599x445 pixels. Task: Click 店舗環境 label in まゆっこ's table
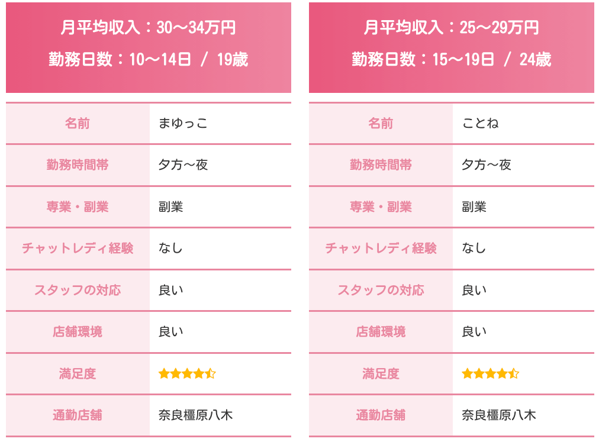(78, 331)
